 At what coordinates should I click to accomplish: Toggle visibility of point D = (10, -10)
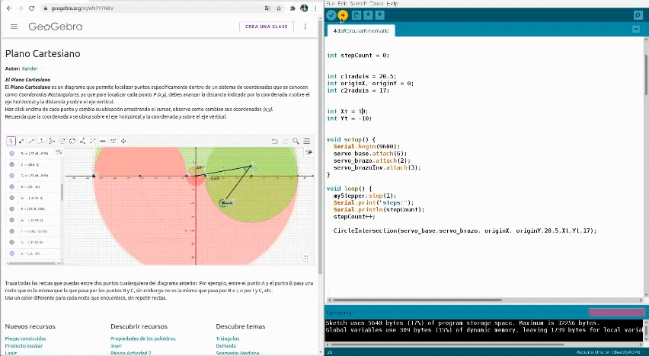12,186
